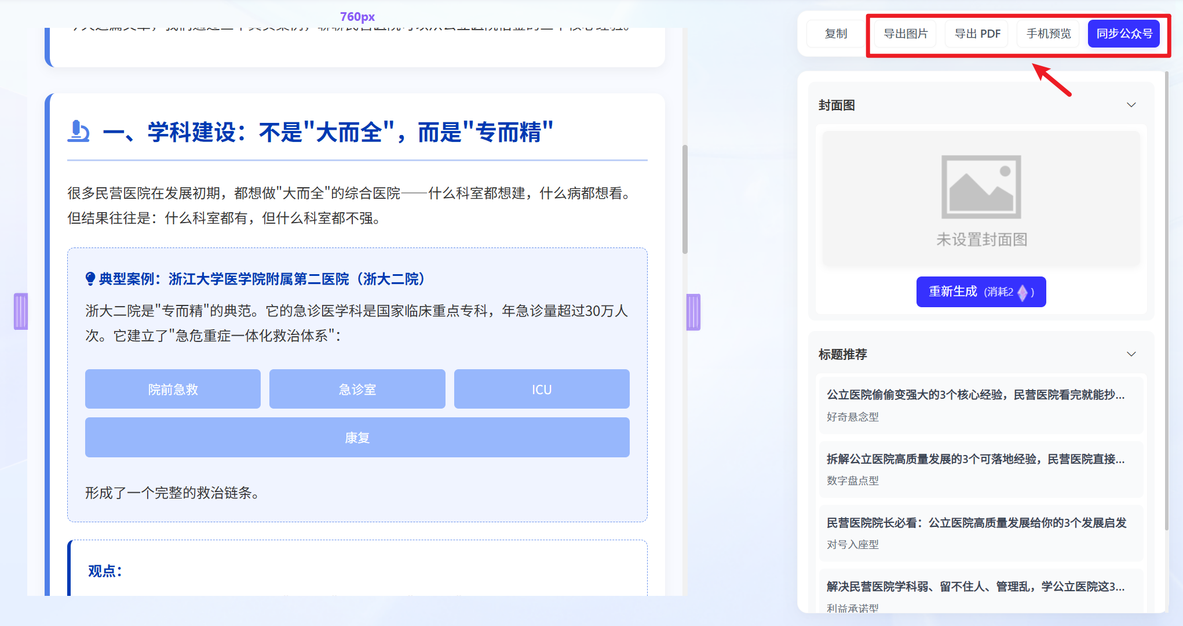
Task: Choose the 数字盘点型 recommended title
Action: (981, 469)
